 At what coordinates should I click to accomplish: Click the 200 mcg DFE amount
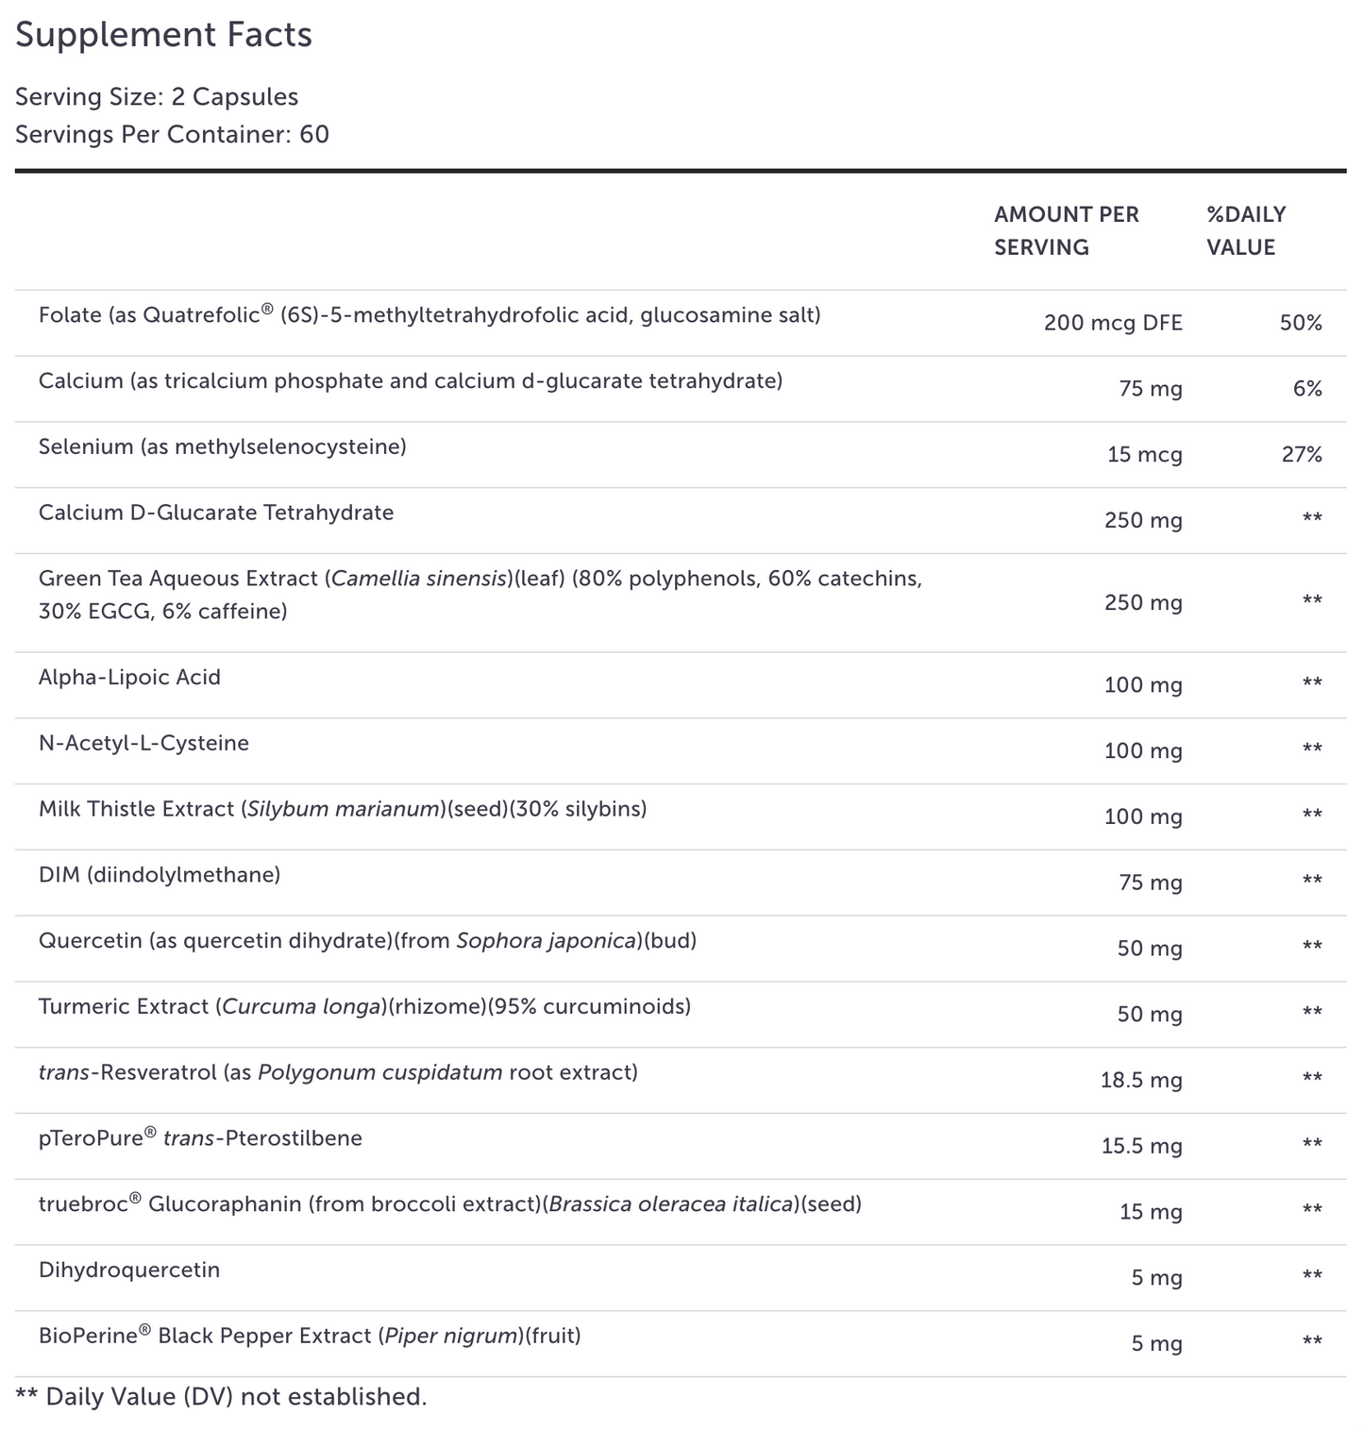click(x=1112, y=323)
